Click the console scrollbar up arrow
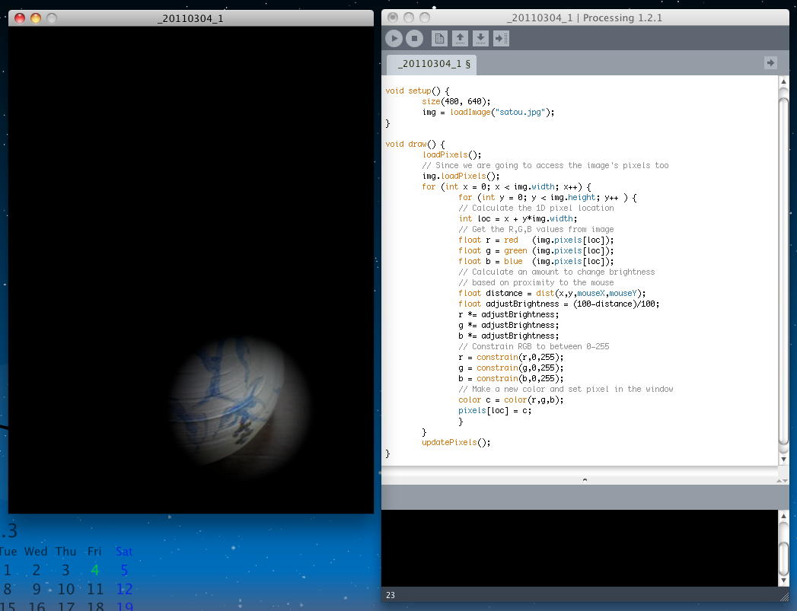Viewport: 797px width, 611px height. 783,517
